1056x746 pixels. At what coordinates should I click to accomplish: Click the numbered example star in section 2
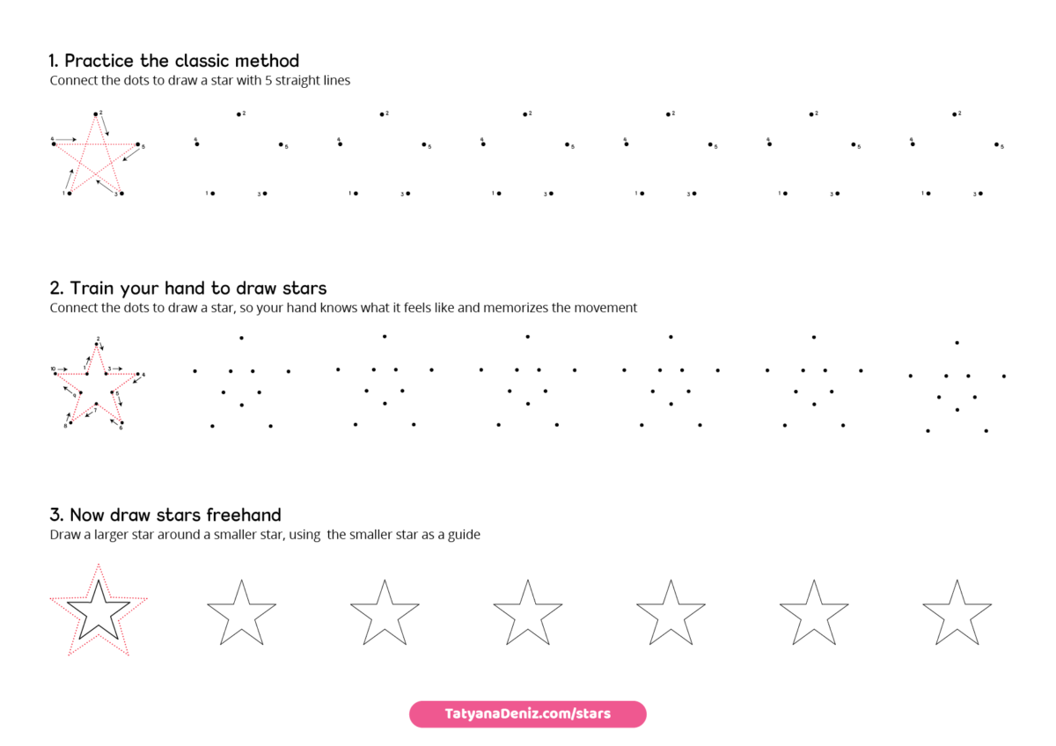97,385
